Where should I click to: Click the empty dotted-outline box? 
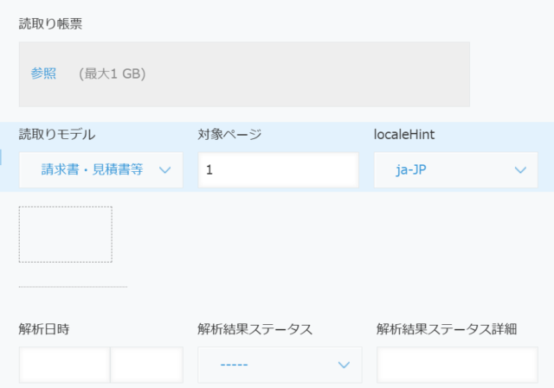(66, 234)
